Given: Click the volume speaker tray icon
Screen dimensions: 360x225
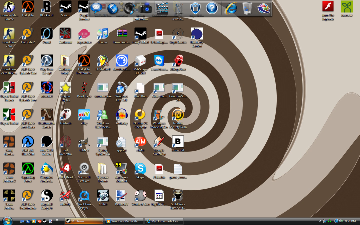Looking at the screenshot, I should click(341, 221).
